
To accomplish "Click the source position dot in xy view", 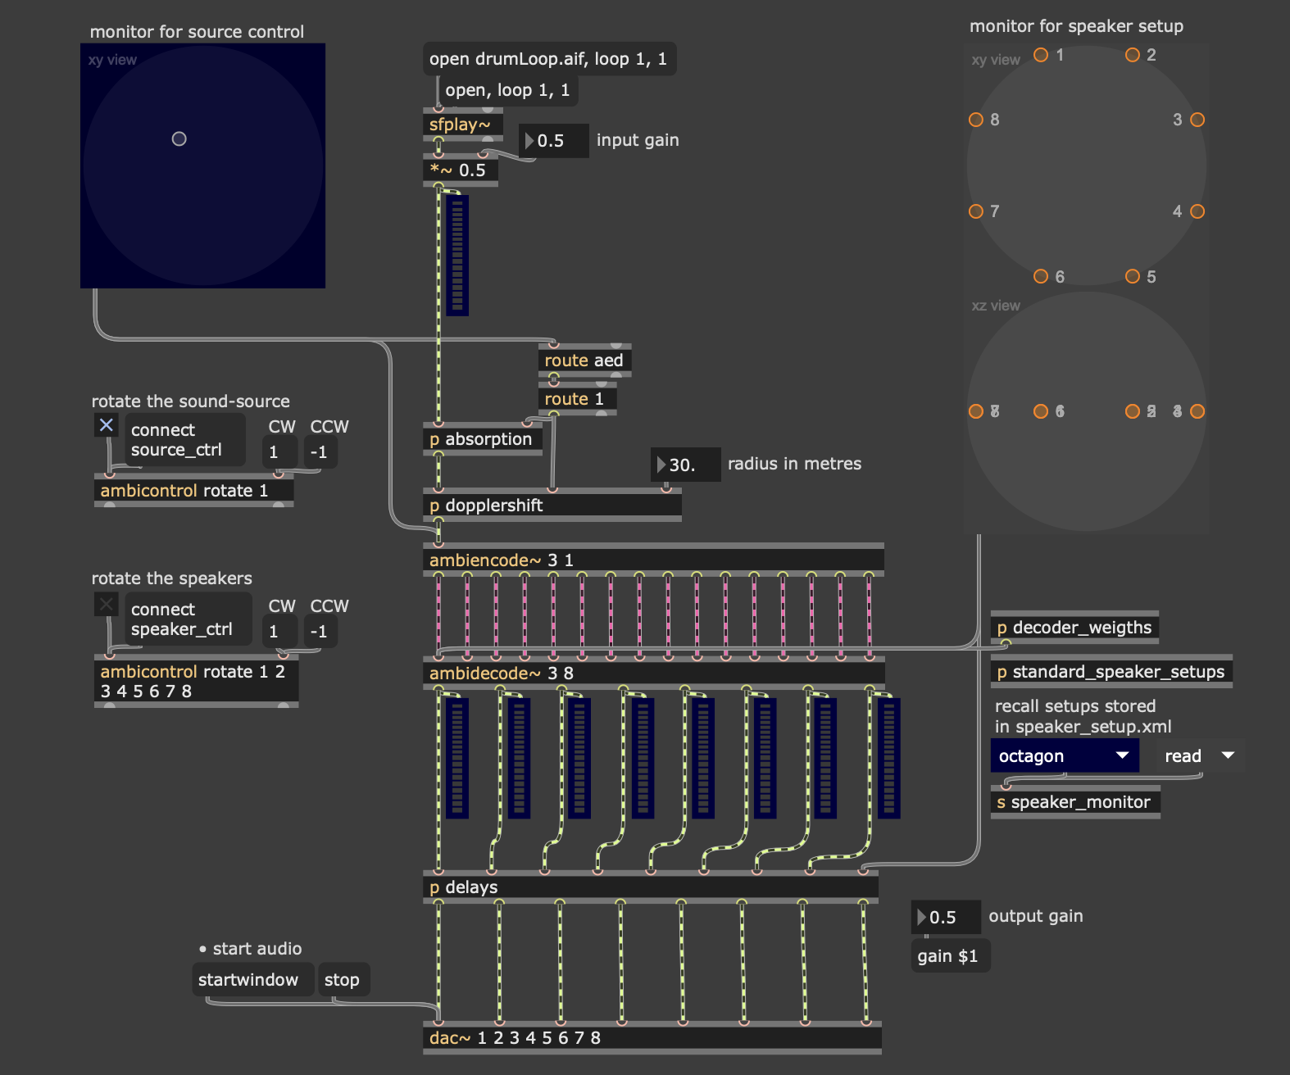I will tap(179, 138).
